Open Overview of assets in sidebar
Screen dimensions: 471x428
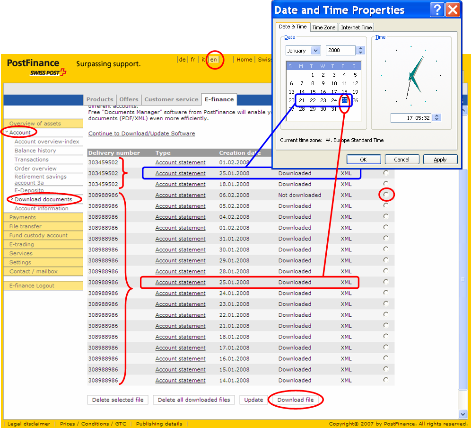coord(35,123)
